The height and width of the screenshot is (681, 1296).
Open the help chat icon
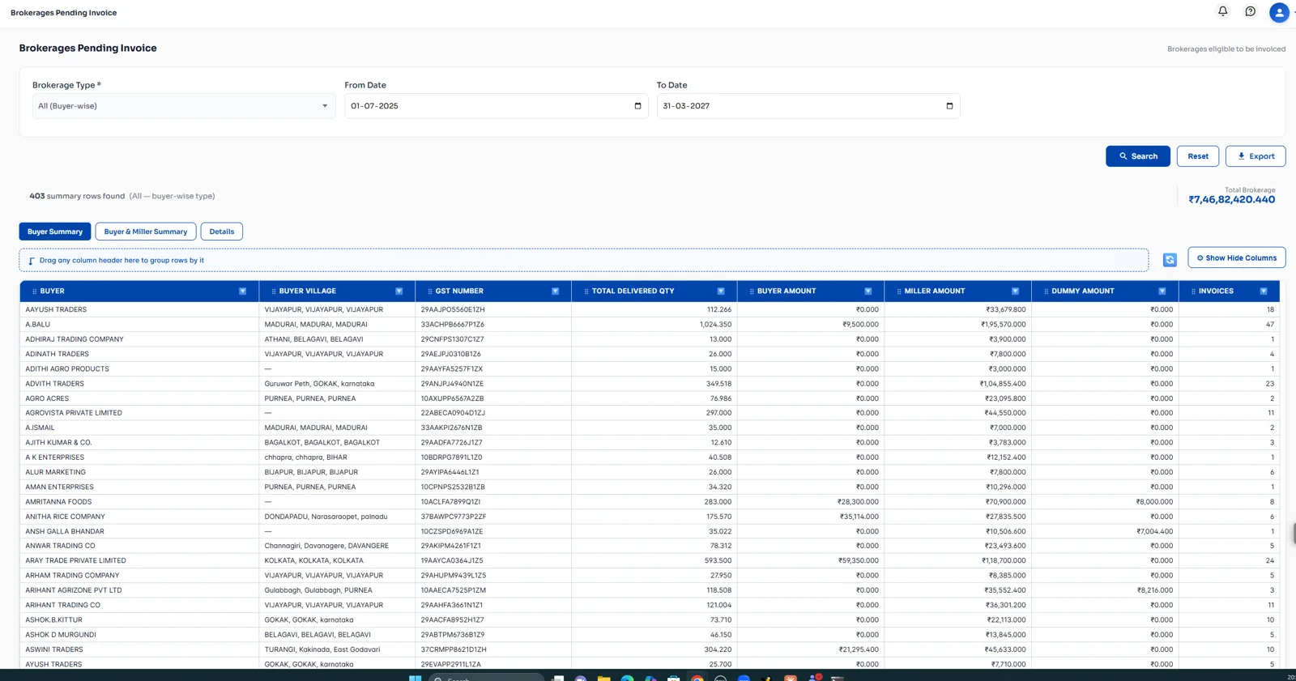1250,11
